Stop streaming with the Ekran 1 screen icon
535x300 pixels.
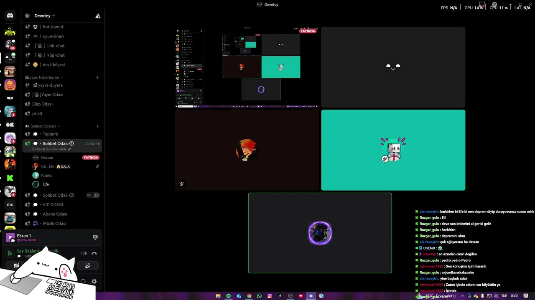[95, 237]
